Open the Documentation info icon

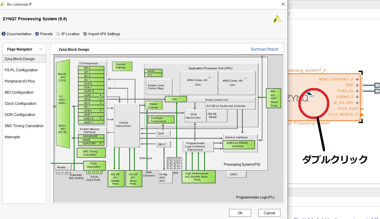pyautogui.click(x=4, y=34)
